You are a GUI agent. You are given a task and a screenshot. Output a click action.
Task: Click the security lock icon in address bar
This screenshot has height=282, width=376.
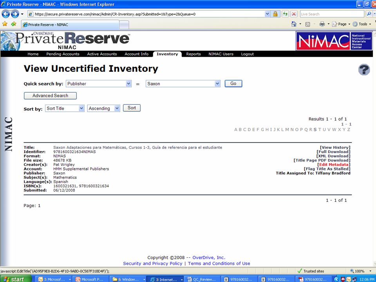pyautogui.click(x=275, y=14)
